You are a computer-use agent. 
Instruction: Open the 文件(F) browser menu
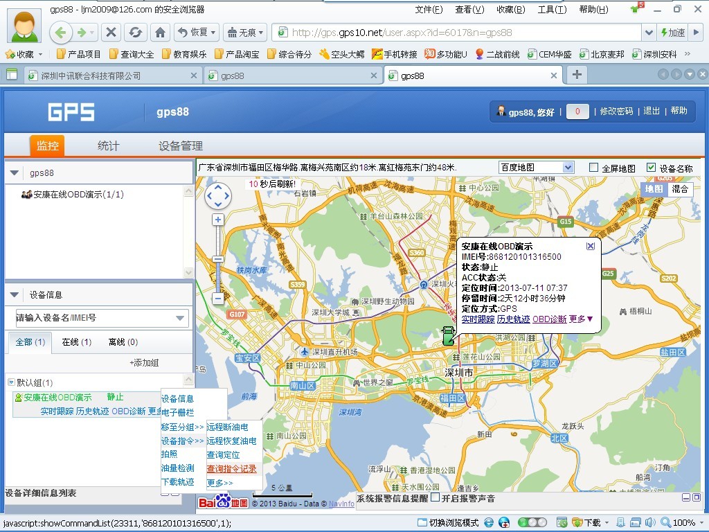[429, 10]
